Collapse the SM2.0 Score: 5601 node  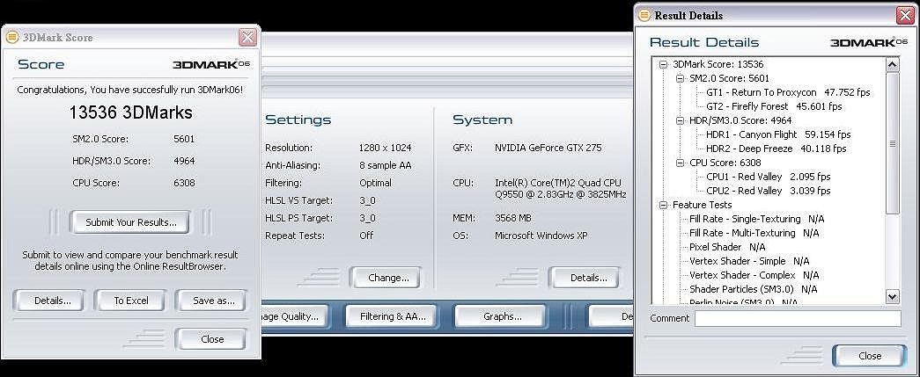pos(680,78)
